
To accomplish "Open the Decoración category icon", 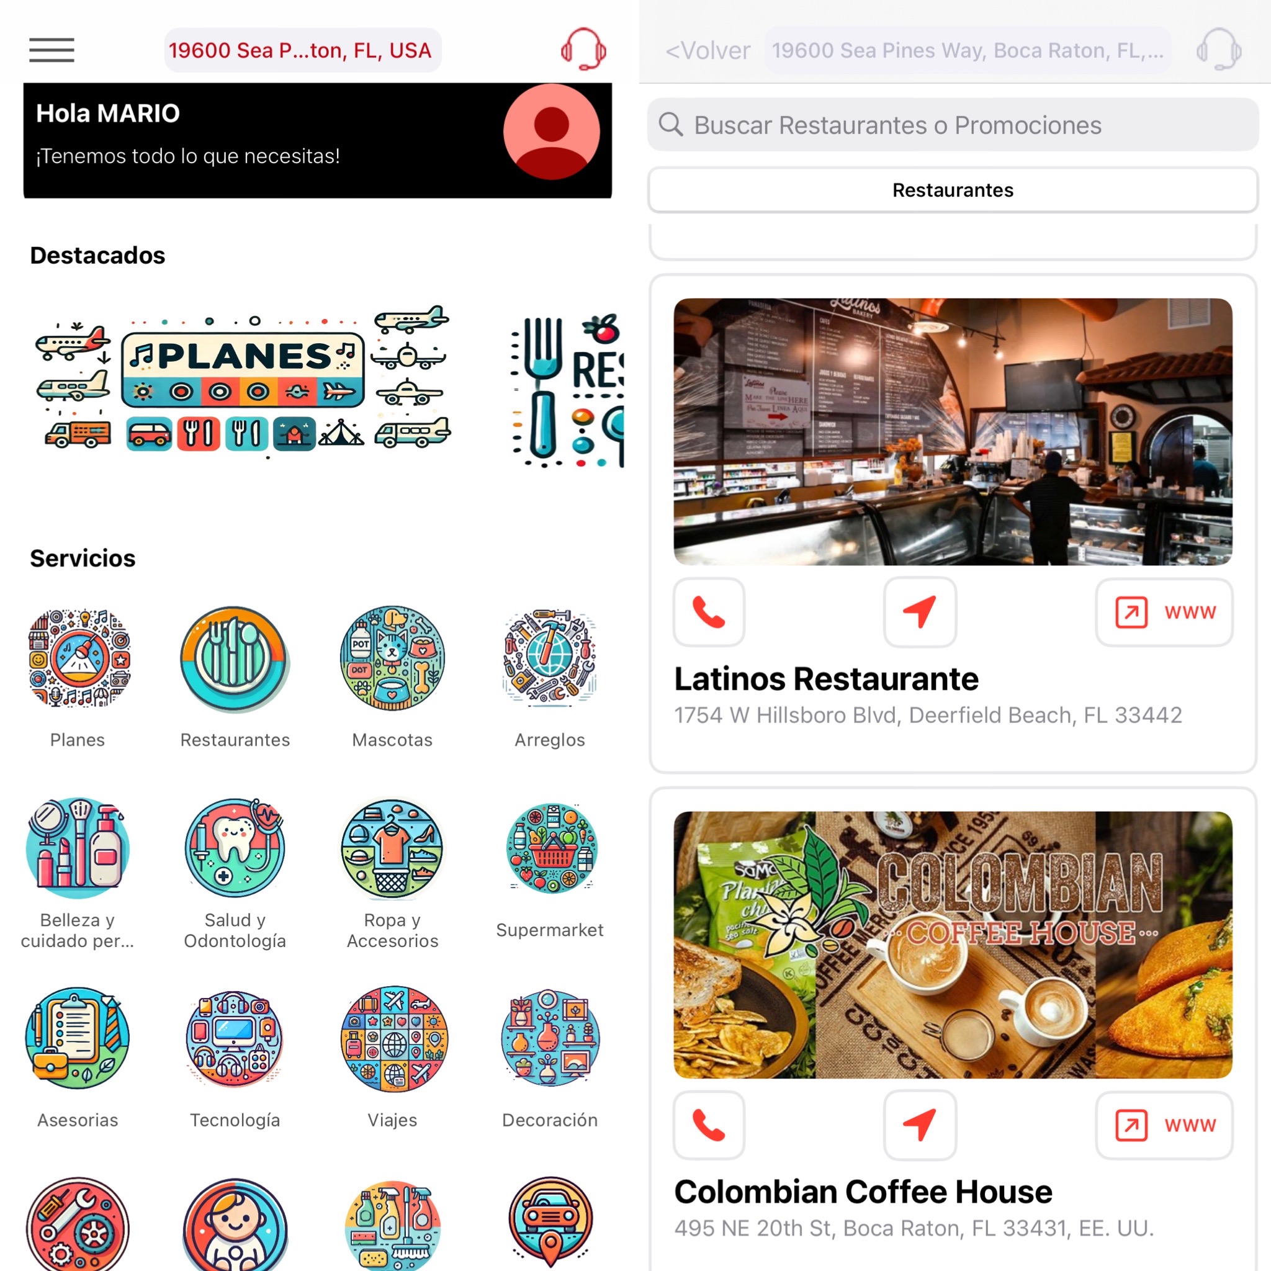I will (x=550, y=1038).
